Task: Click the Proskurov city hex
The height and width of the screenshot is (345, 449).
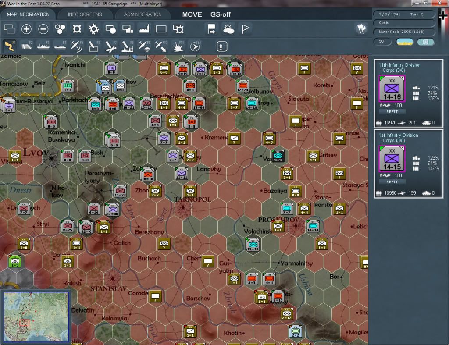Action: coord(296,226)
